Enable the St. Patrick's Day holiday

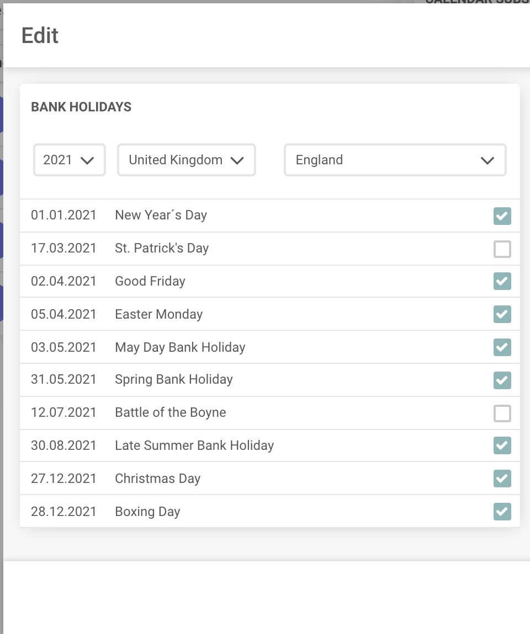(x=502, y=249)
